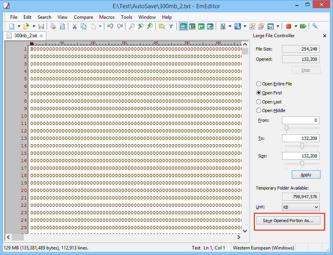Image resolution: width=333 pixels, height=255 pixels.
Task: Open the configuration dropdown arrow
Action: click(x=230, y=26)
